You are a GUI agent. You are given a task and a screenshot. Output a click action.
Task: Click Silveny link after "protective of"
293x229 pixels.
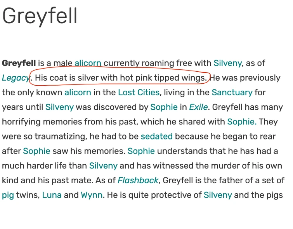(x=218, y=195)
